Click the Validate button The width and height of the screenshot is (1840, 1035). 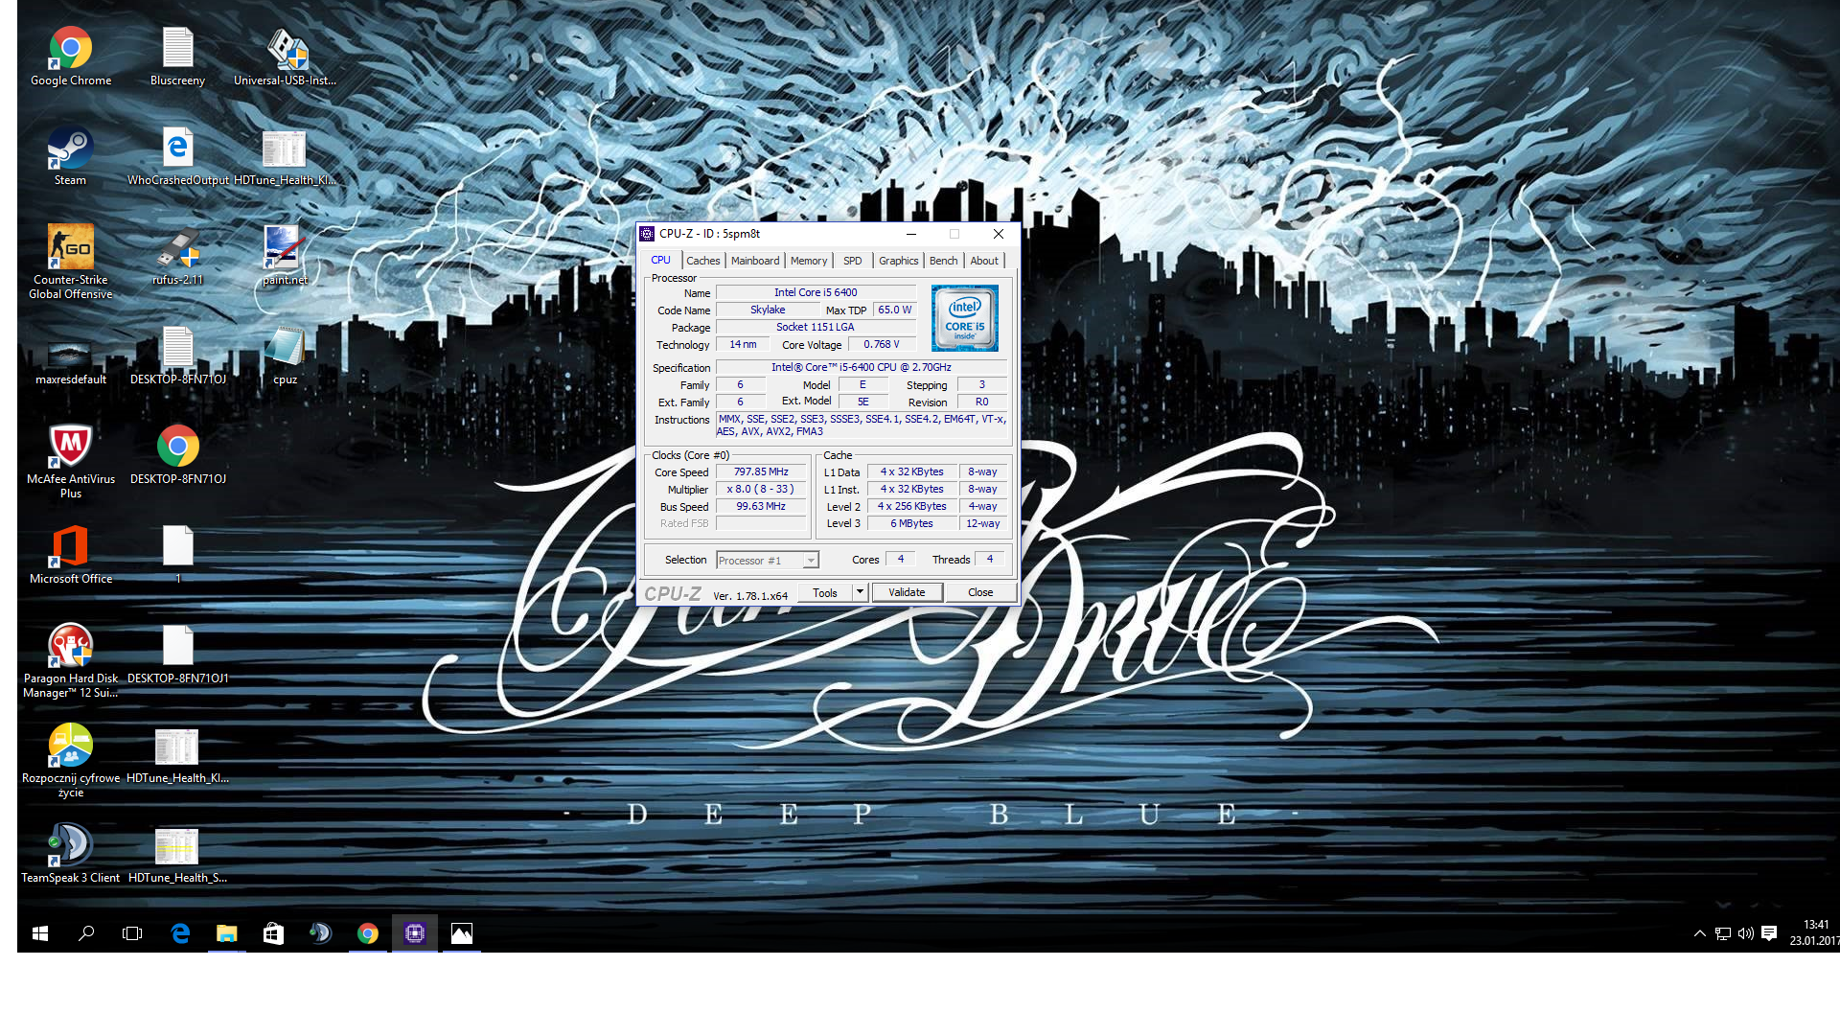[907, 593]
